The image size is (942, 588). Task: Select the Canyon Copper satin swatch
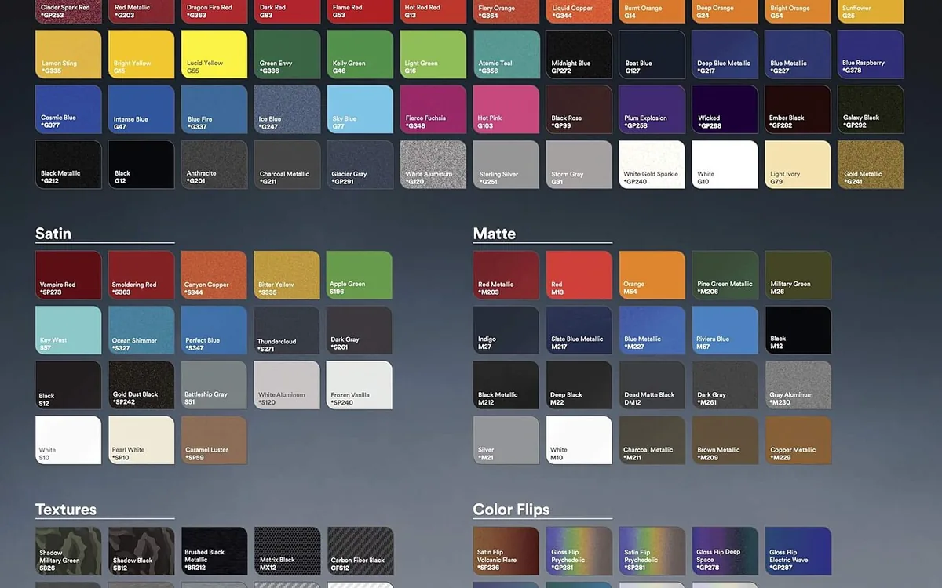coord(214,275)
